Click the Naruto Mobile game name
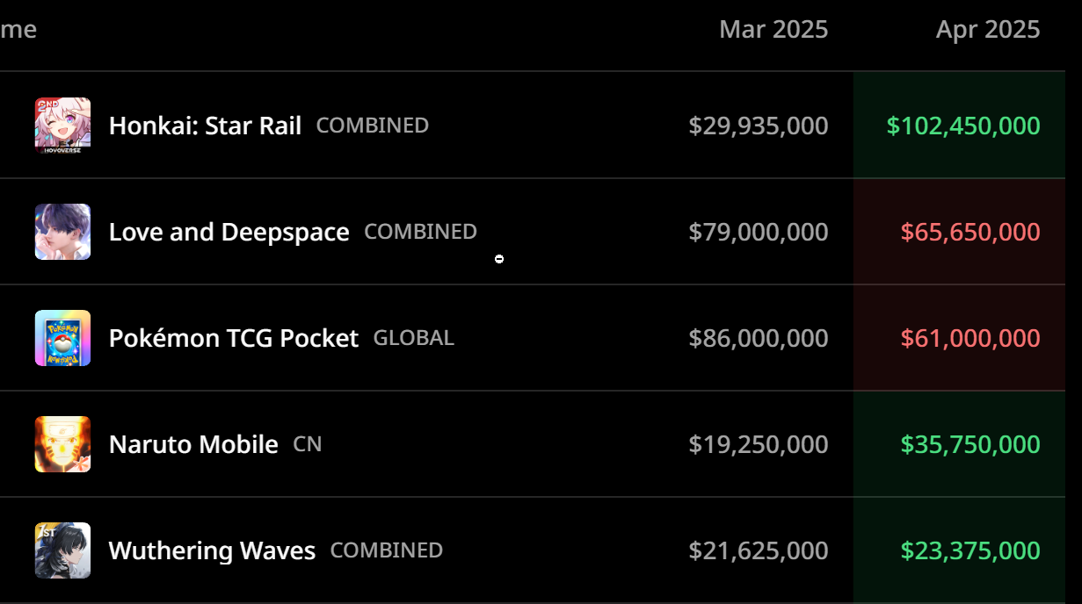This screenshot has width=1082, height=604. click(x=193, y=444)
